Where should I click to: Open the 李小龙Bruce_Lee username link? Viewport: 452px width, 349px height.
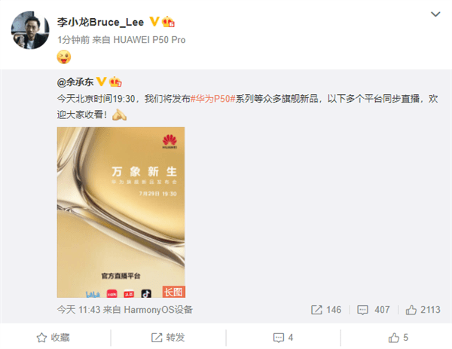pos(100,22)
